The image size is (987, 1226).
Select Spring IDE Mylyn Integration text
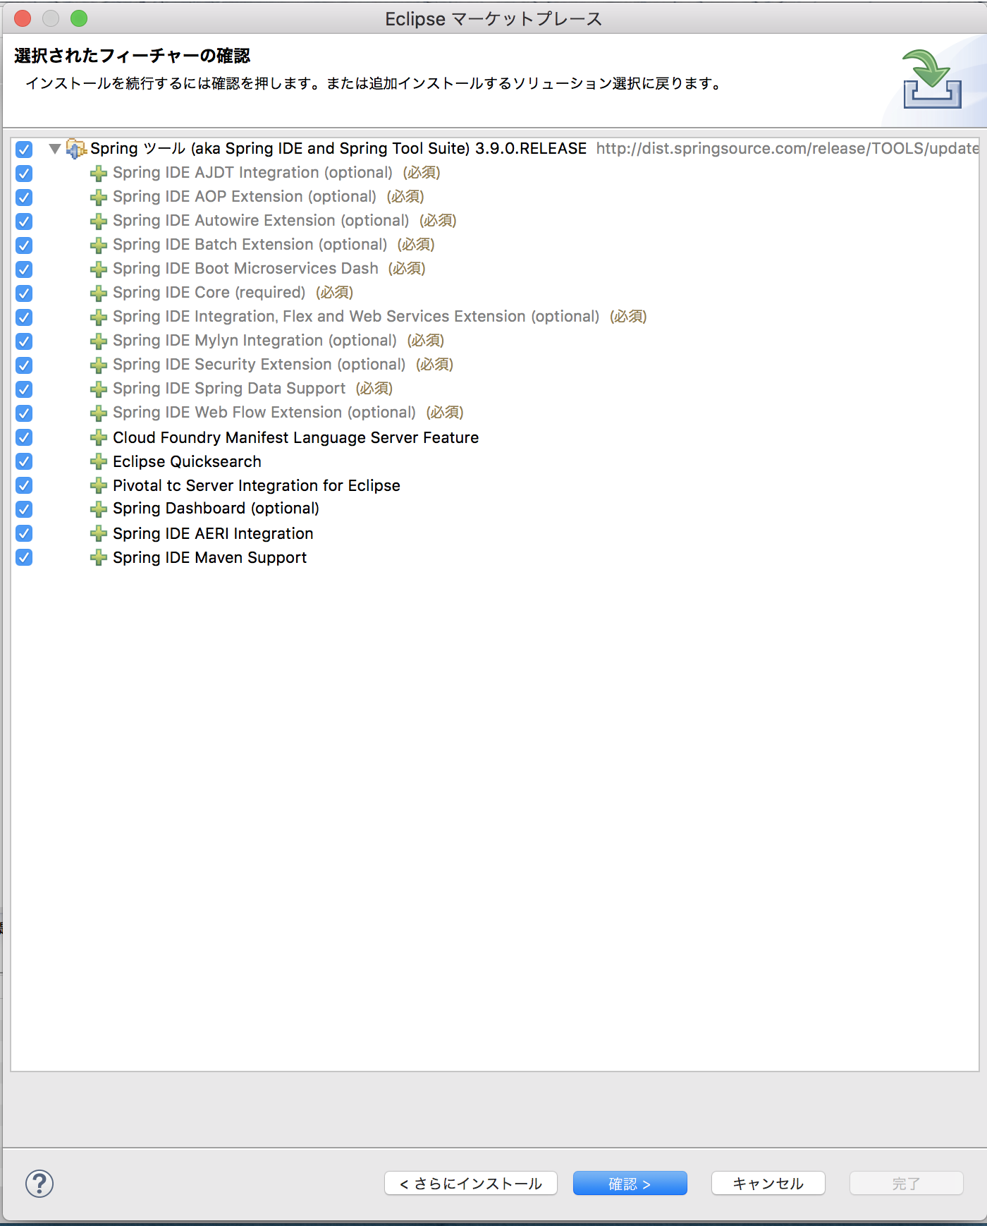[x=255, y=341]
